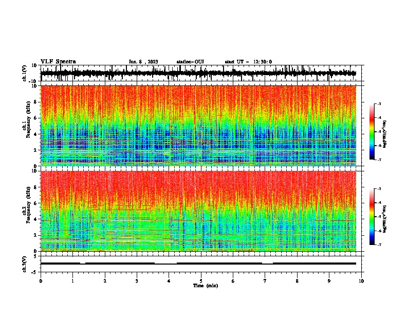Select the ch.1 colorbar log(PSD) label
This screenshot has height=315, width=407.
point(385,134)
